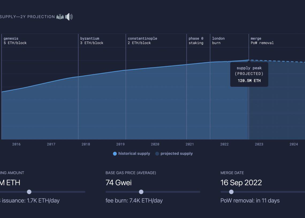Toggle the historical supply legend label

tap(134, 154)
